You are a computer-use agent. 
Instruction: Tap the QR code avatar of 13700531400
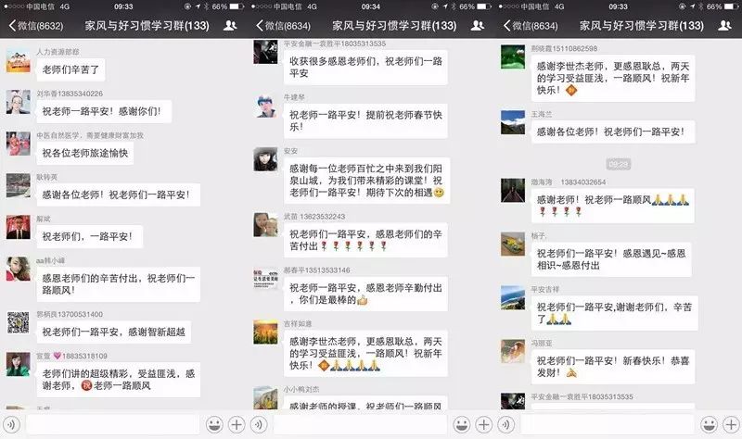pyautogui.click(x=19, y=322)
